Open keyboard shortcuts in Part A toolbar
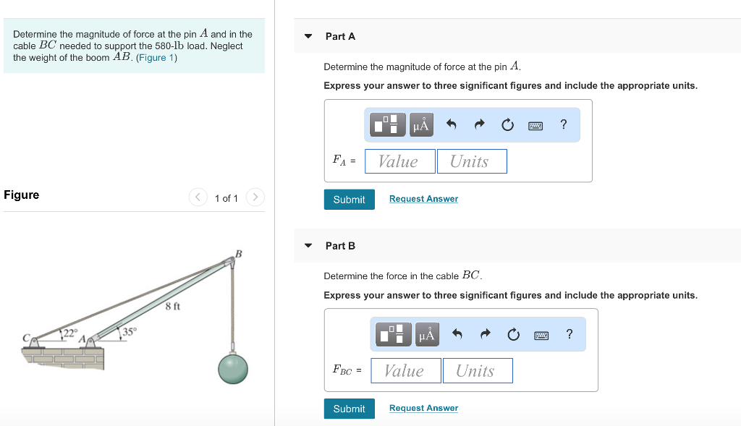Image resolution: width=741 pixels, height=426 pixels. pyautogui.click(x=535, y=125)
